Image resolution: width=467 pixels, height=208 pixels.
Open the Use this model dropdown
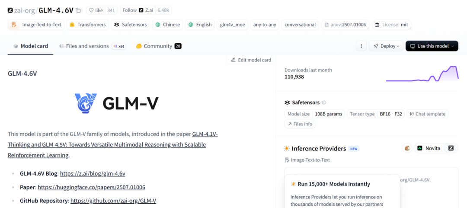(x=432, y=46)
